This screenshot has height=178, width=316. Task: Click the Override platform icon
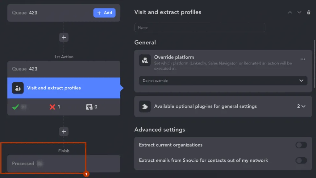(145, 60)
